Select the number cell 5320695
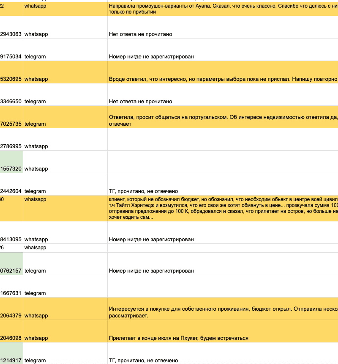 click(11, 72)
